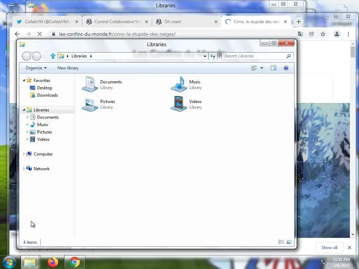This screenshot has width=359, height=269.
Task: Click Chrome's translate page icon
Action: [x=300, y=34]
